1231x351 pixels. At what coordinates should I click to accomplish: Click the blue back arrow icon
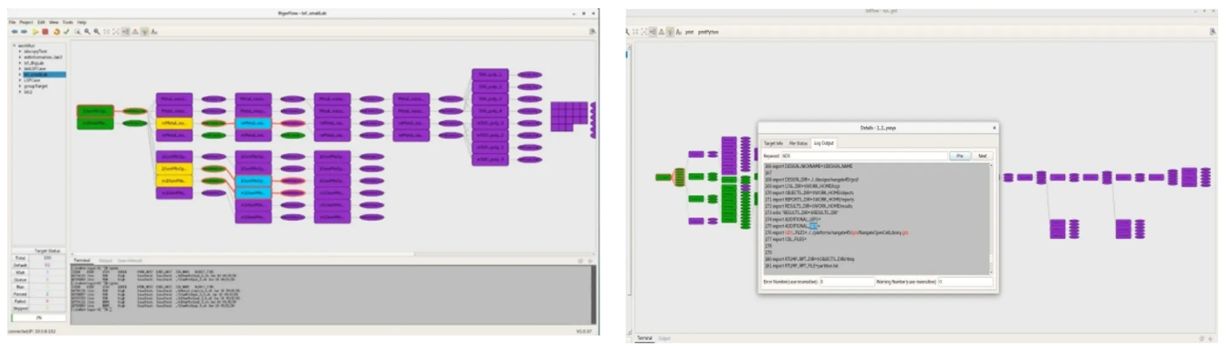pos(15,32)
